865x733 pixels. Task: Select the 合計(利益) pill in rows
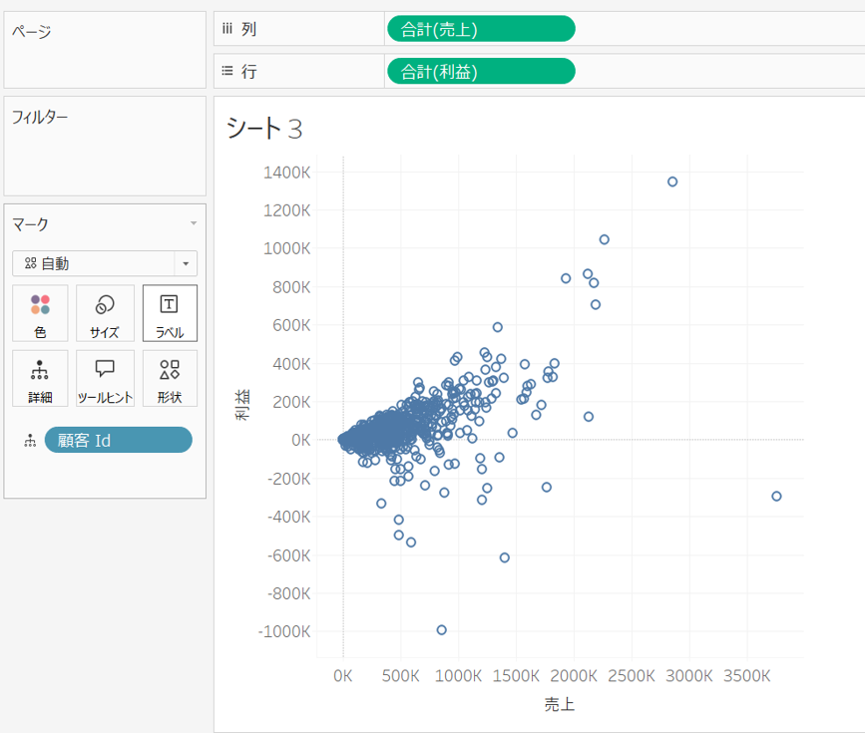click(x=481, y=72)
